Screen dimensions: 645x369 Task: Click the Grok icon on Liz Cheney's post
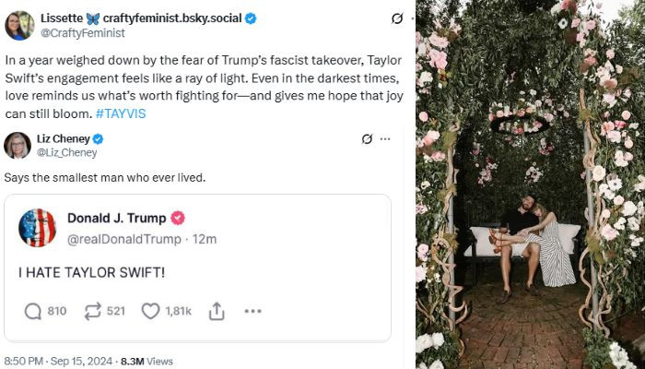[x=367, y=139]
